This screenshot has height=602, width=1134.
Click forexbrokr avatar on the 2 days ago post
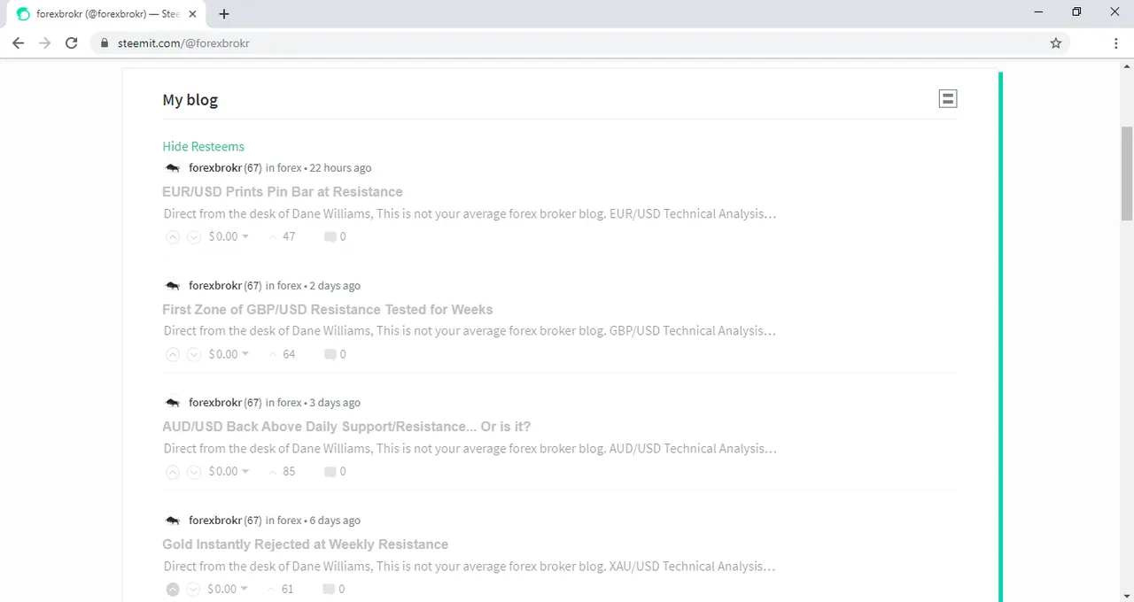173,285
